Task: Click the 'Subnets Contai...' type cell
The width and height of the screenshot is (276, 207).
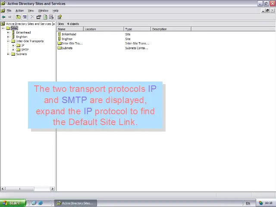Action: (x=137, y=48)
